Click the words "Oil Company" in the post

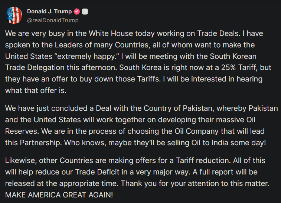tap(197, 131)
